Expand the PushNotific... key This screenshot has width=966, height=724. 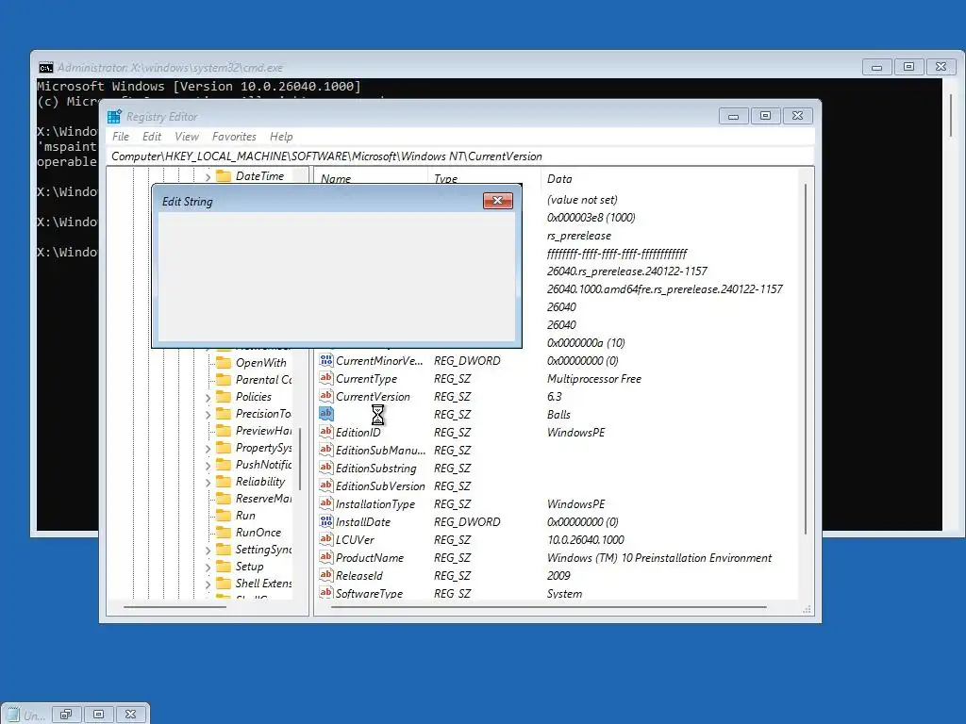[x=208, y=466]
